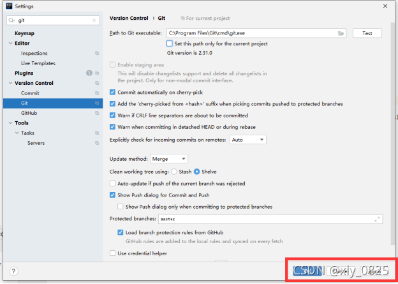Check 'Show Push dialog only when committing to protected branches'
This screenshot has height=284, width=398.
point(121,207)
